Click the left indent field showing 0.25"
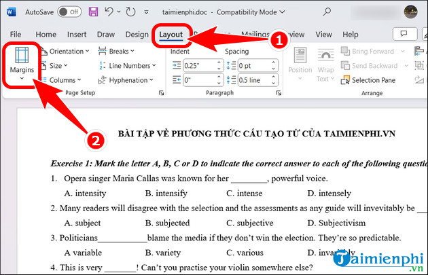The width and height of the screenshot is (428, 275). 200,66
